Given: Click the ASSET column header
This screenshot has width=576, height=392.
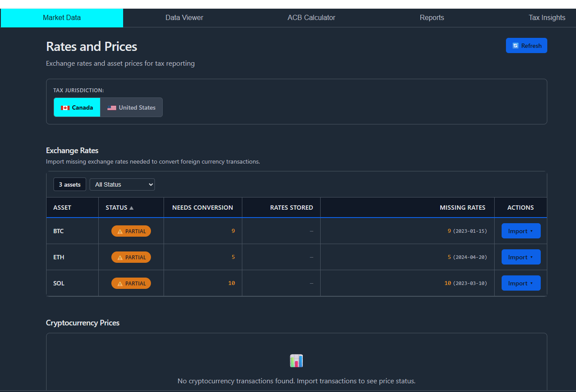Looking at the screenshot, I should 62,208.
